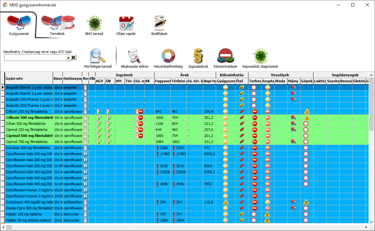The image size is (375, 231).
Task: Click the sulfamethox active ingredient cell
Action: coord(73,202)
